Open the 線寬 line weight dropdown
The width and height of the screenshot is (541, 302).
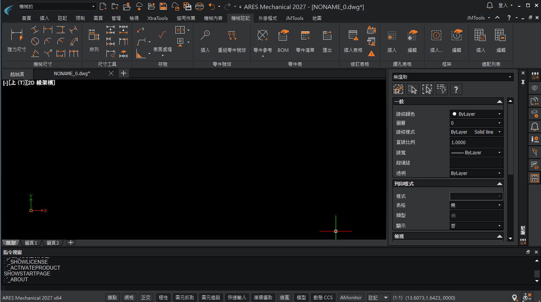[x=476, y=152]
